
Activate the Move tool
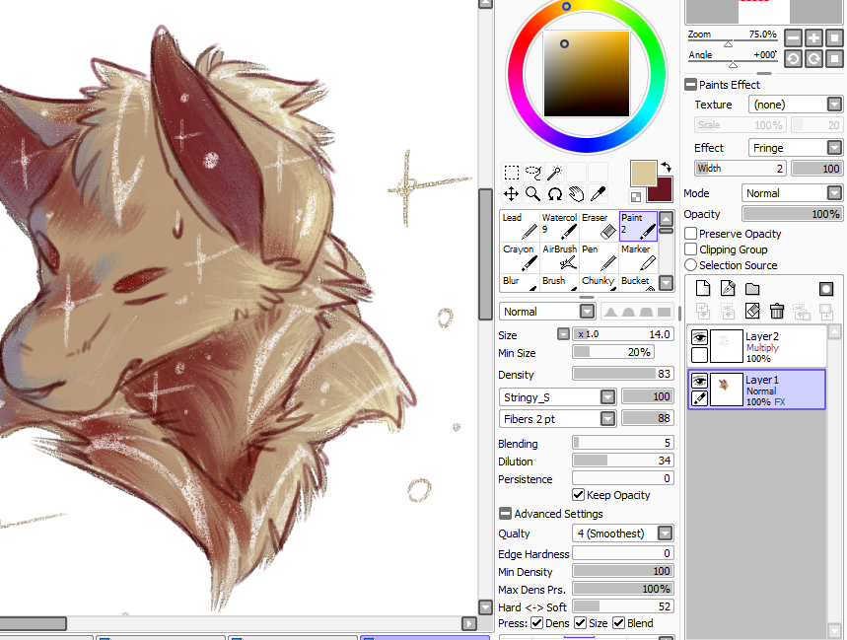click(511, 194)
